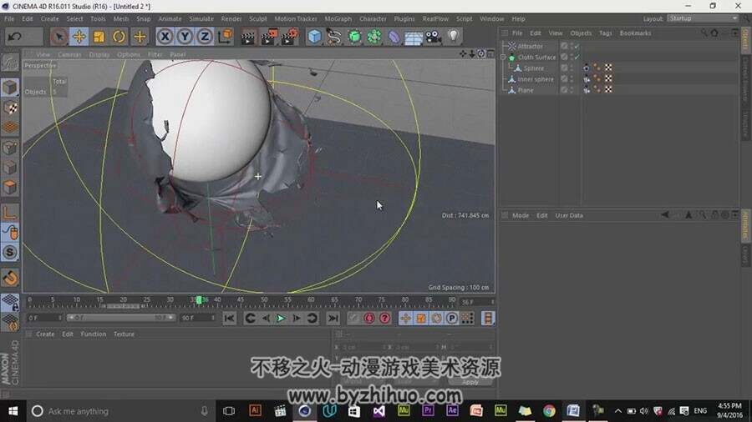The image size is (752, 422).
Task: Enable Points mode in left sidebar
Action: (x=10, y=148)
